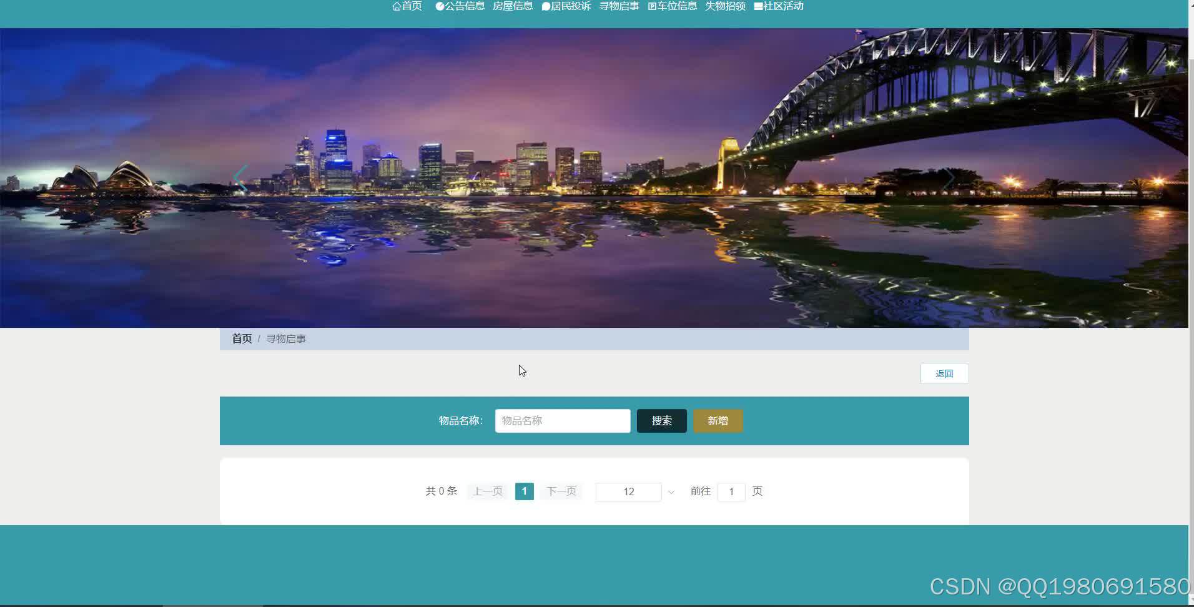Expand the page size combo box
The width and height of the screenshot is (1194, 607).
pos(635,491)
